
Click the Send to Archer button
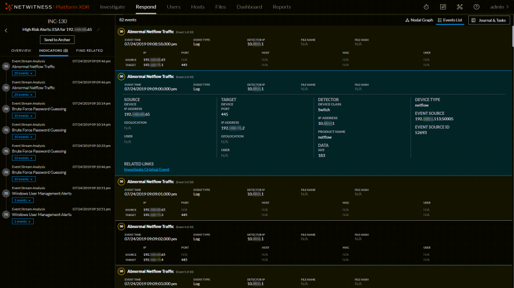57,40
